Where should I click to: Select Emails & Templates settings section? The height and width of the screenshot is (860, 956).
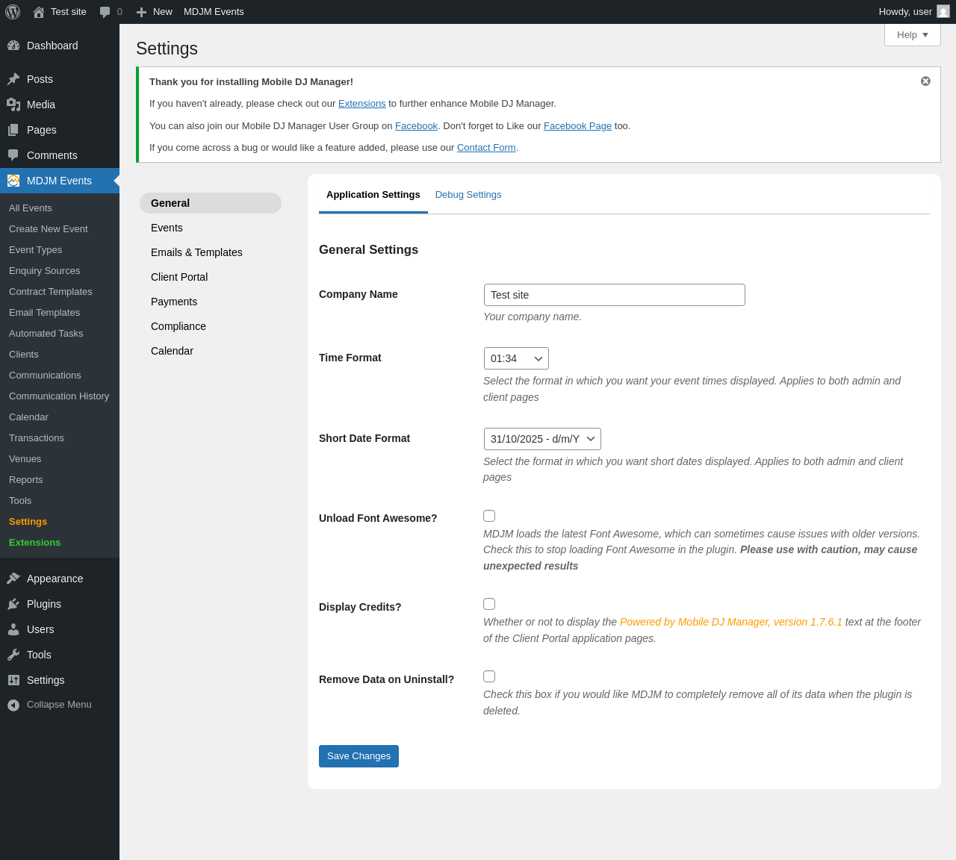coord(196,252)
